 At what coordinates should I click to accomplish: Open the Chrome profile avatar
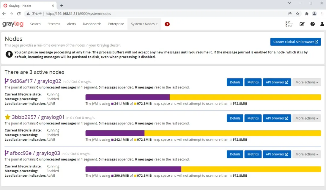point(314,14)
